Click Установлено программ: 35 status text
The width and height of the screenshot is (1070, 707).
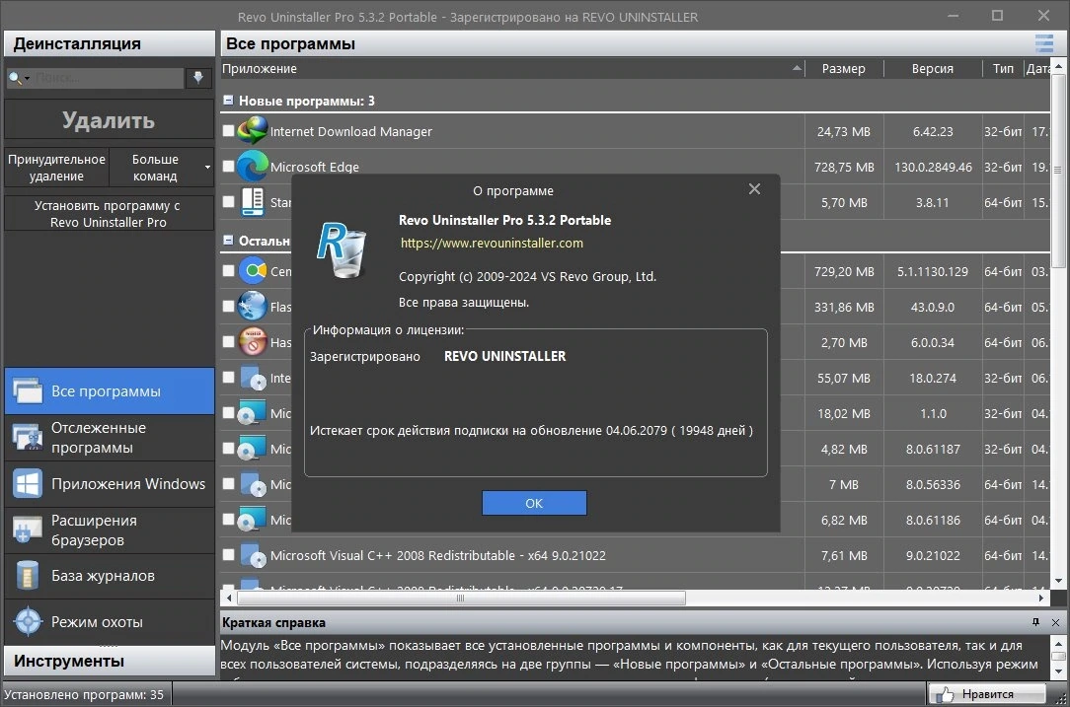83,695
